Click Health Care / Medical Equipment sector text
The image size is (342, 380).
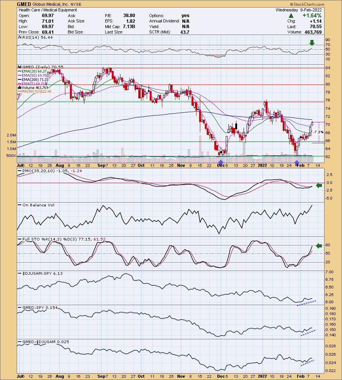(48, 10)
